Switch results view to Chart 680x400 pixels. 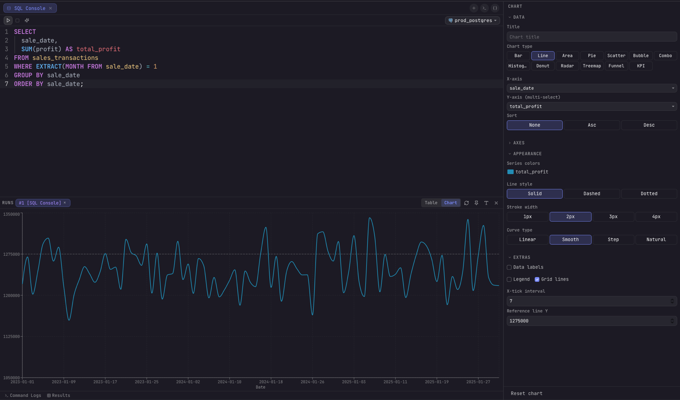[451, 203]
